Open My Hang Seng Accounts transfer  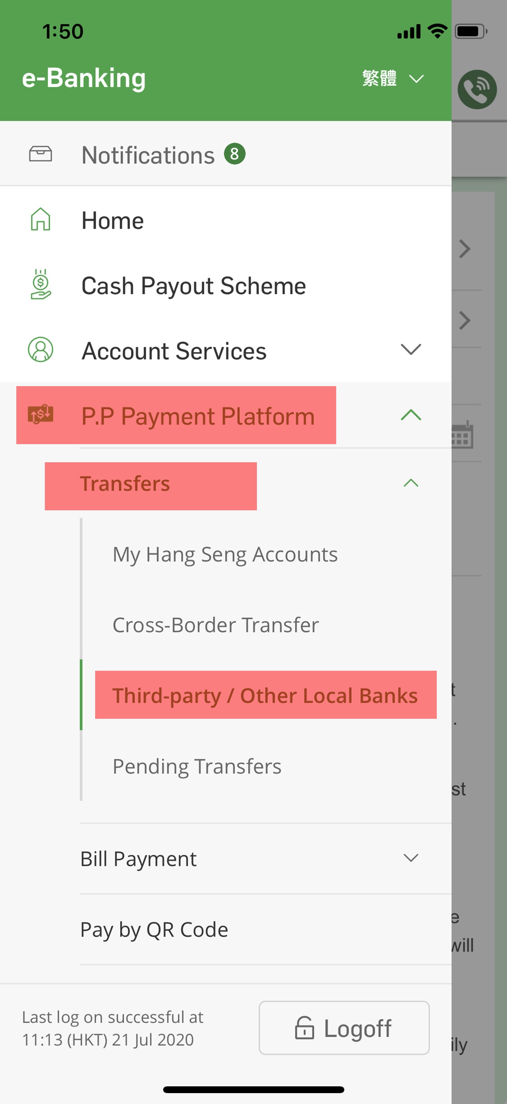[225, 555]
